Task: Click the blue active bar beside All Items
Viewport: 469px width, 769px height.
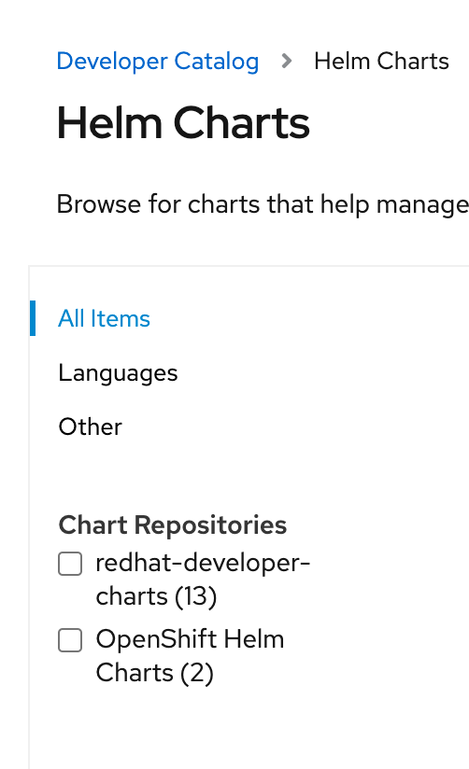Action: click(33, 318)
